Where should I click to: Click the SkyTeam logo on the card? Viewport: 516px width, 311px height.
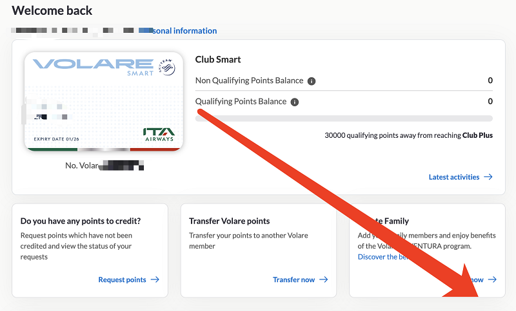[167, 67]
